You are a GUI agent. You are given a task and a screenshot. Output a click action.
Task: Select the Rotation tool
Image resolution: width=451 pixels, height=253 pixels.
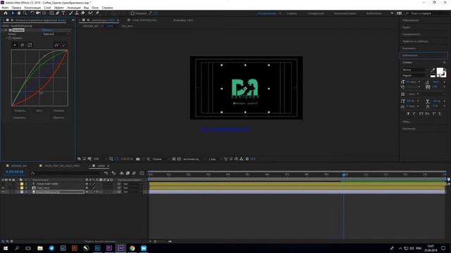click(x=32, y=13)
